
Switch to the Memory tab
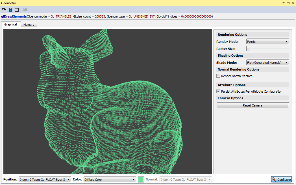tap(29, 25)
